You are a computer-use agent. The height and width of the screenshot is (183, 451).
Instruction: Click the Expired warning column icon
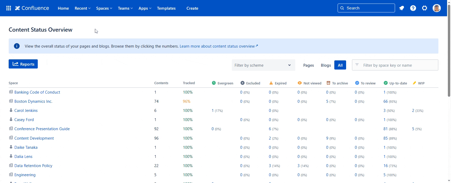[271, 83]
